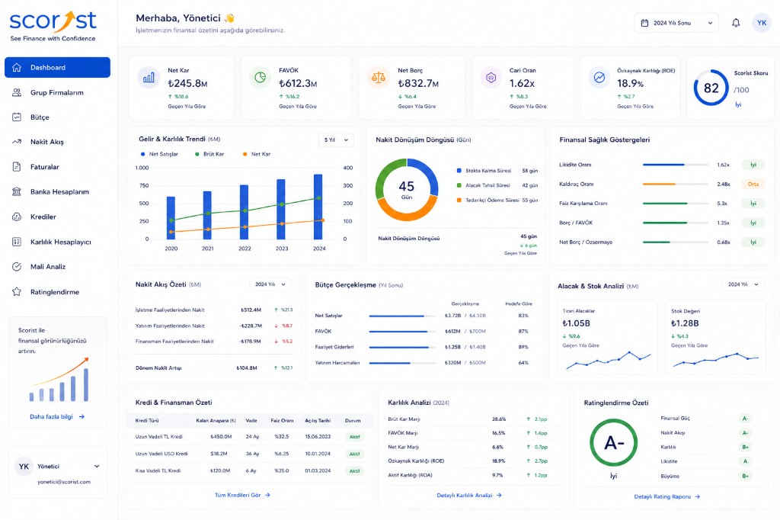Click the Karlılık Hesaplayıcı calculator icon
780x520 pixels.
[17, 242]
